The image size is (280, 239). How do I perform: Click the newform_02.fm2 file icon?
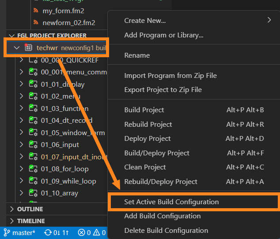[x=36, y=23]
